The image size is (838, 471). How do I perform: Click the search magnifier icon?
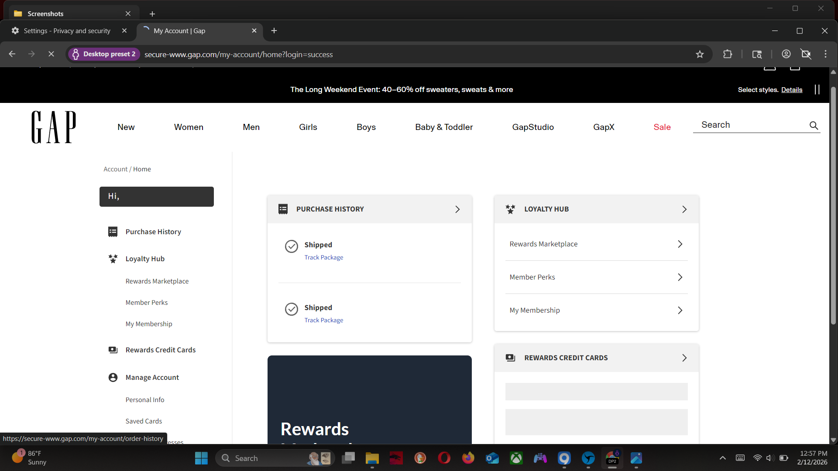click(x=814, y=126)
